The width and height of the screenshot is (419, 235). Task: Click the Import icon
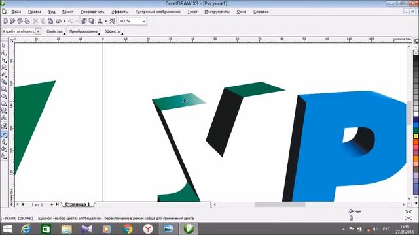point(84,21)
